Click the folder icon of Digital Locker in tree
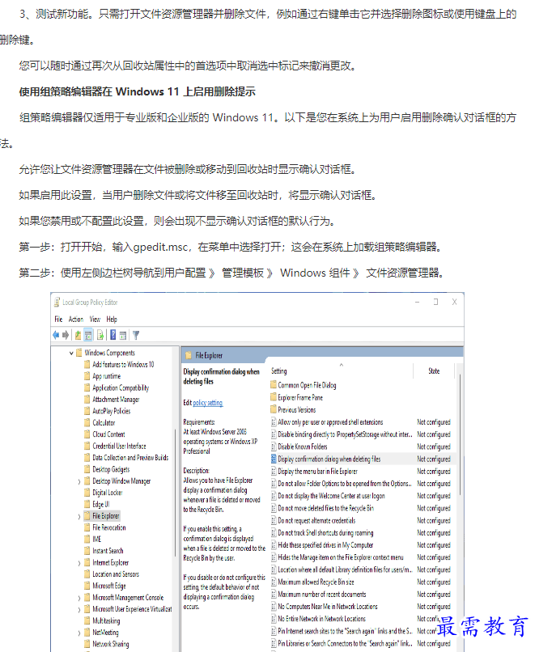The image size is (535, 652). coord(87,493)
